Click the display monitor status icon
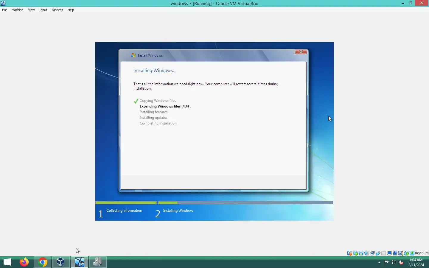This screenshot has height=268, width=429. pyautogui.click(x=389, y=253)
